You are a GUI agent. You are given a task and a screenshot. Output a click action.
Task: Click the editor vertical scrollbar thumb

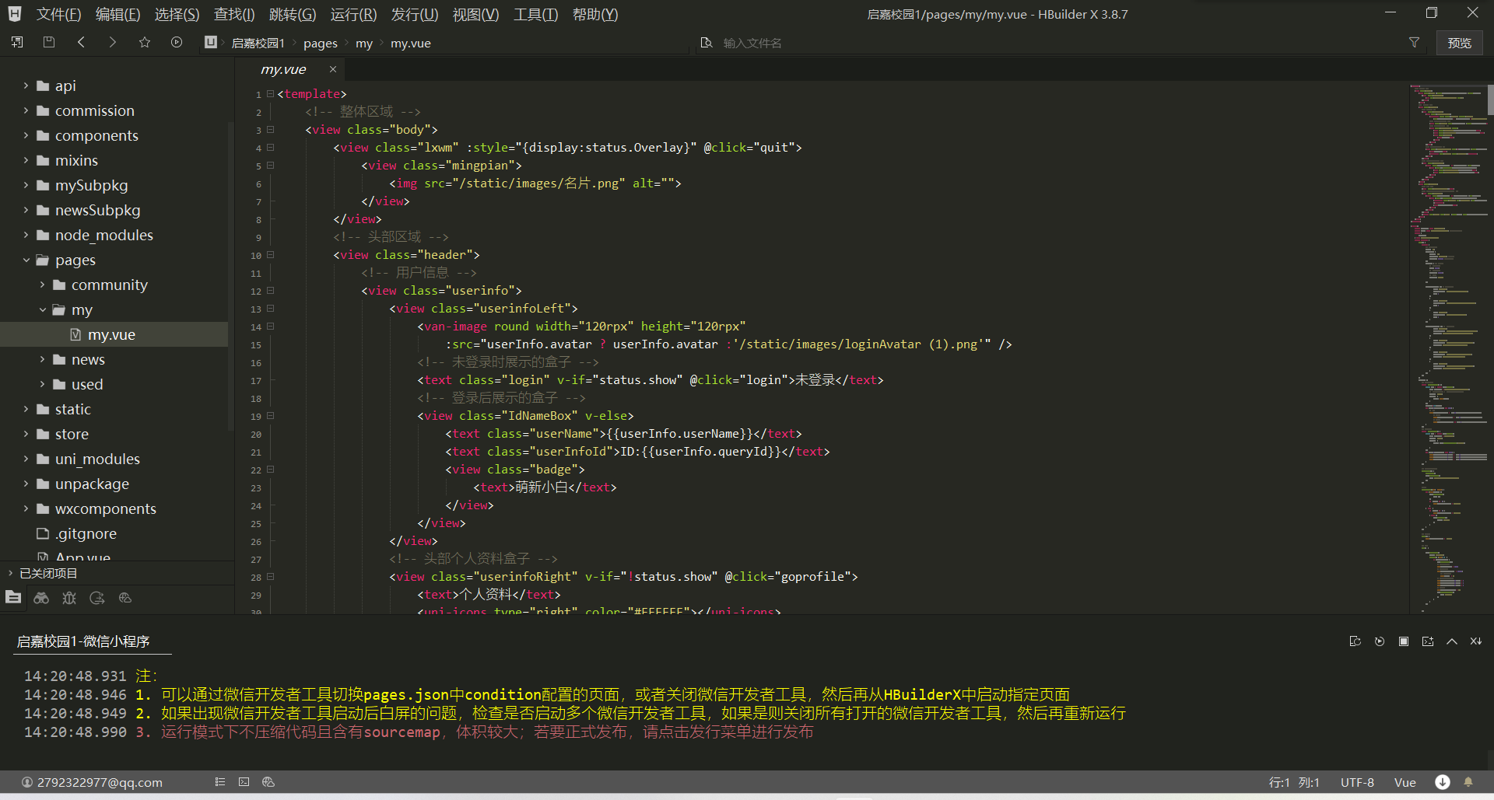pos(1490,99)
